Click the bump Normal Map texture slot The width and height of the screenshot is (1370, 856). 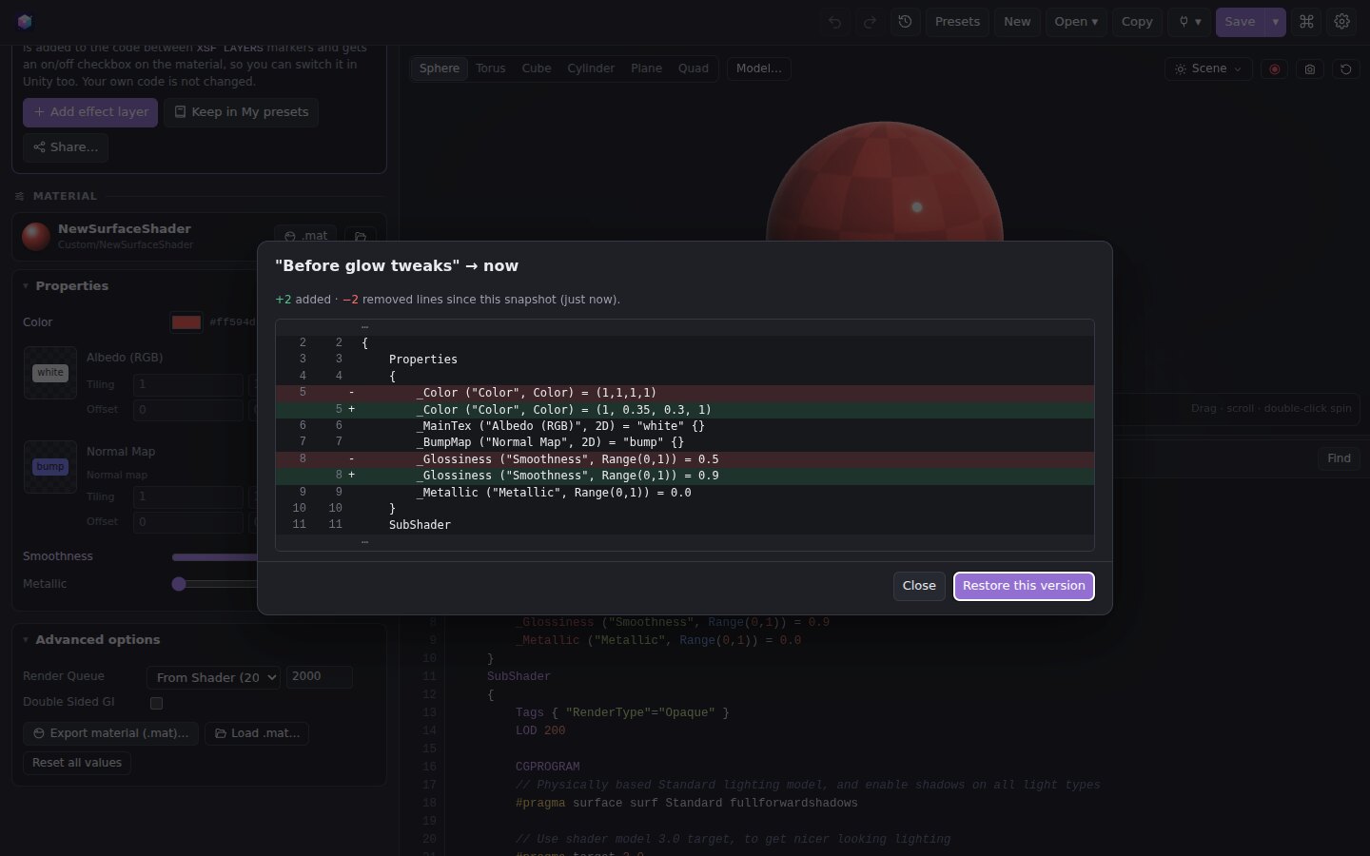(50, 466)
